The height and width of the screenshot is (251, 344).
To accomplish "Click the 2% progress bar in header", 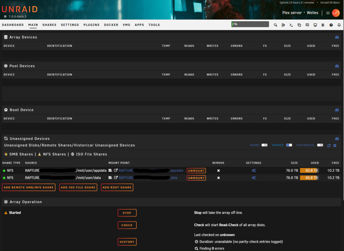I will pos(250,24).
